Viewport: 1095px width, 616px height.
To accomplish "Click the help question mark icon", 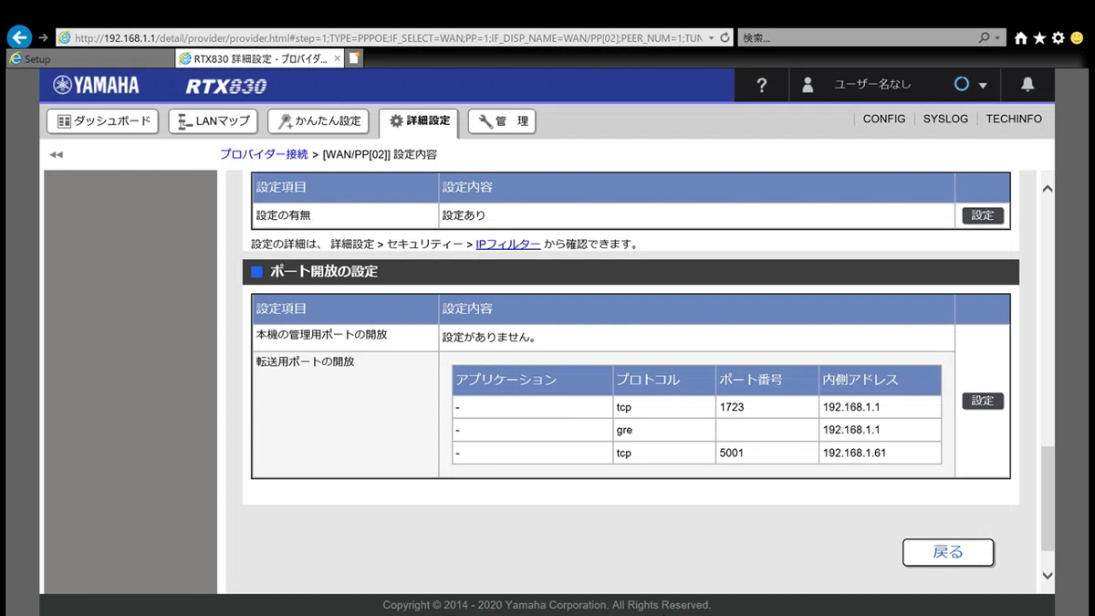I will pos(762,85).
